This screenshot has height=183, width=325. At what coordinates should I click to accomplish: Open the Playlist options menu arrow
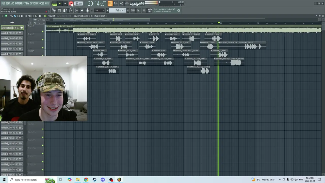(2, 16)
